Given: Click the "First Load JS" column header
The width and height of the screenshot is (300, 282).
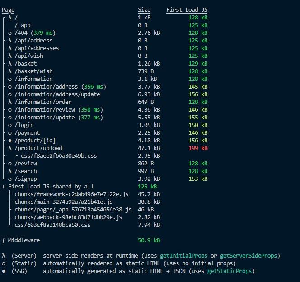Looking at the screenshot, I should (x=187, y=10).
